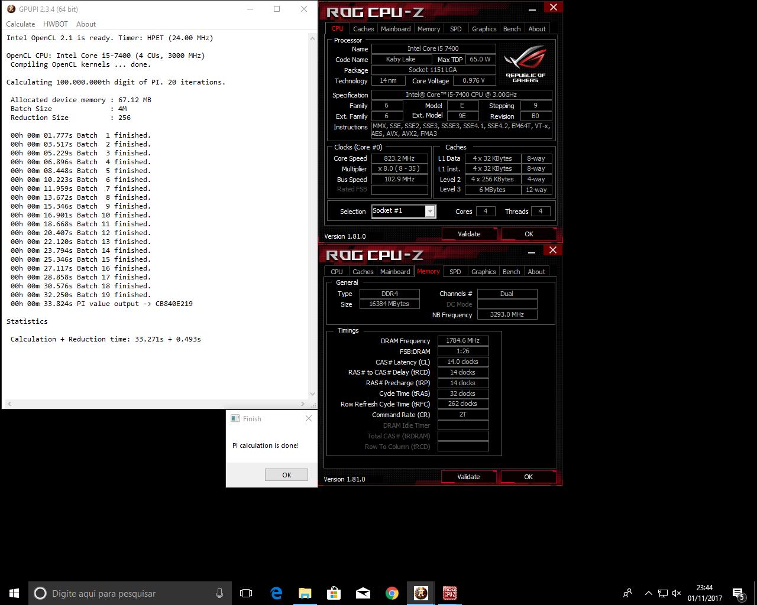757x605 pixels.
Task: Click PI value output CB840E219 line
Action: pyautogui.click(x=101, y=304)
